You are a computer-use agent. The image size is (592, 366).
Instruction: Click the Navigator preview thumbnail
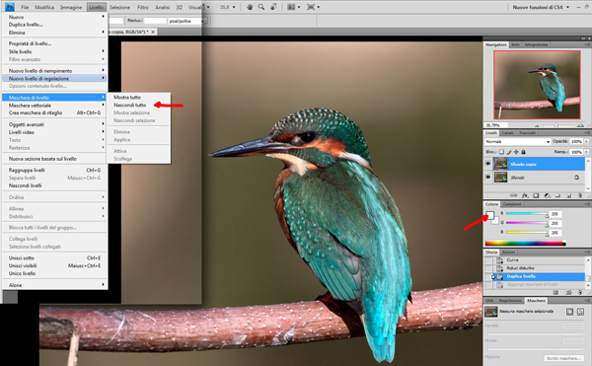[538, 85]
